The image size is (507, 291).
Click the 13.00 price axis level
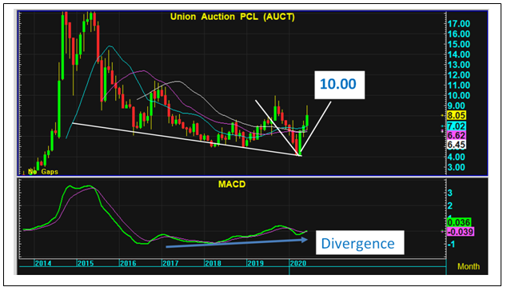pyautogui.click(x=459, y=65)
